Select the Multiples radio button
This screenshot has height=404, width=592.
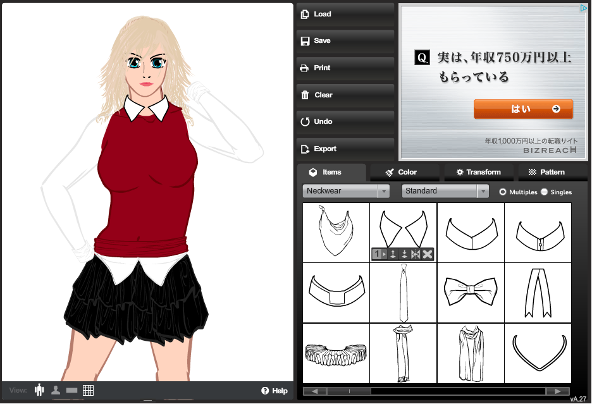(x=503, y=192)
